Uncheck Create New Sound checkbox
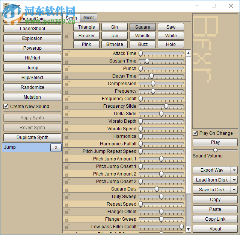This screenshot has width=240, height=235. coord(6,106)
